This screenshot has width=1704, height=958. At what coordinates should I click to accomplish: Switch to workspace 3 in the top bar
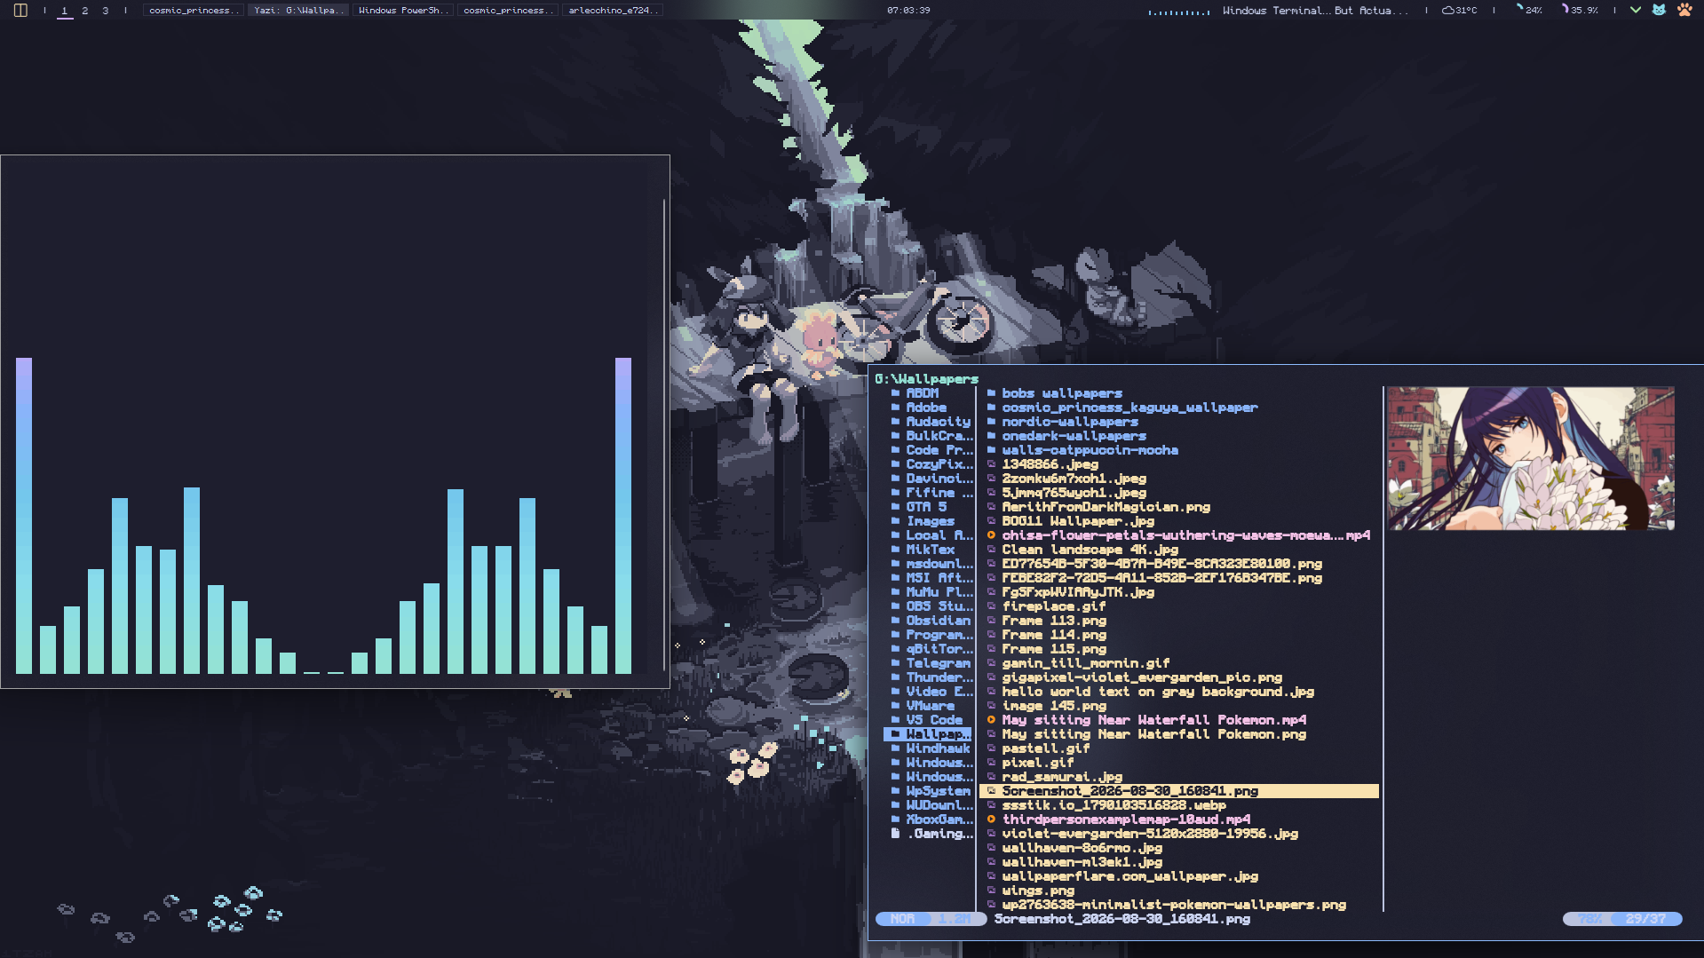(105, 11)
